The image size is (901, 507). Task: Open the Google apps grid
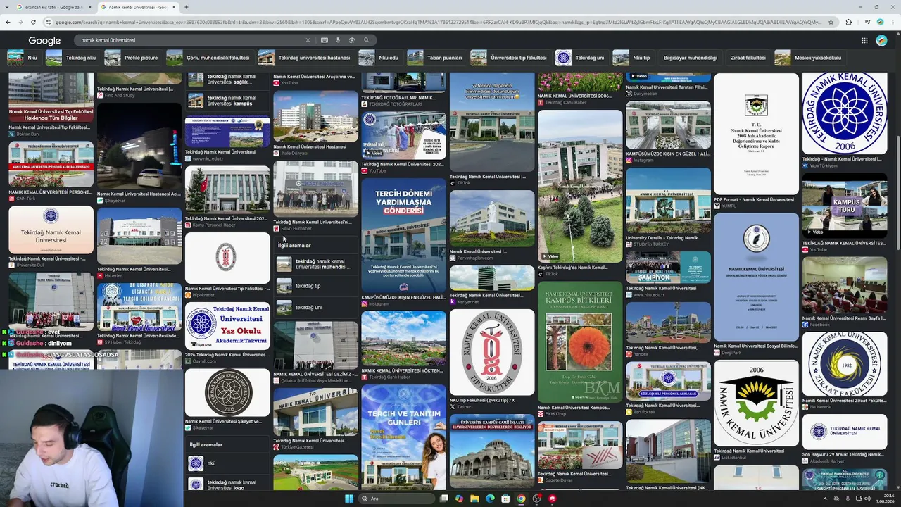864,40
